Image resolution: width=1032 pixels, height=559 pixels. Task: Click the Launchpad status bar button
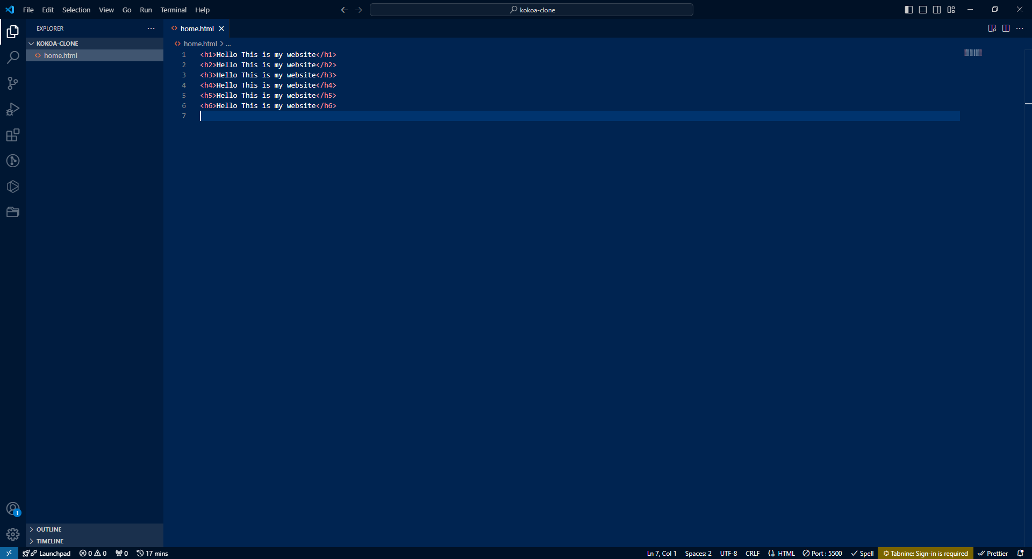click(47, 553)
